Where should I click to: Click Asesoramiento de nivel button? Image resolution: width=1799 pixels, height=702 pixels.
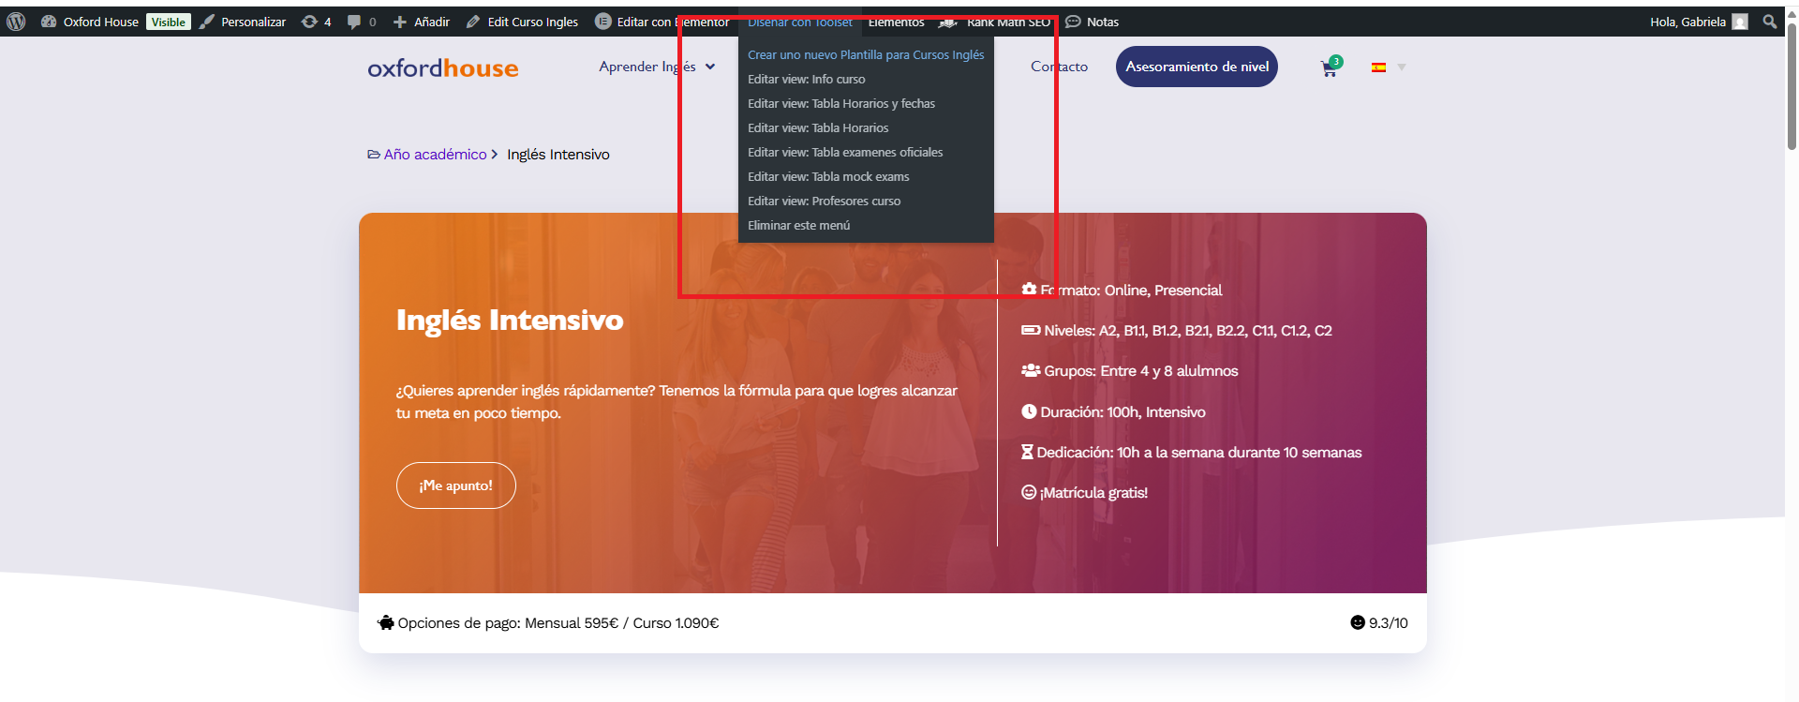1197,67
